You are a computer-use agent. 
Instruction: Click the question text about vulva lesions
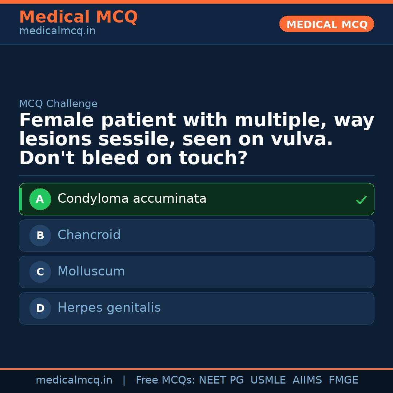(x=196, y=139)
